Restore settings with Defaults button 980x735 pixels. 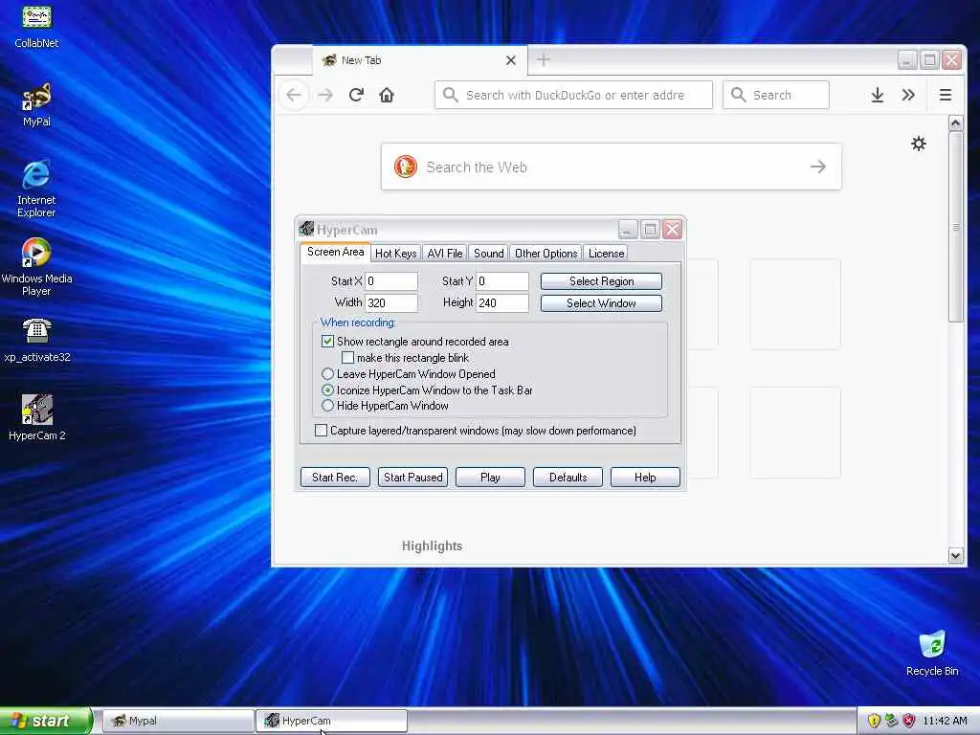[x=568, y=478]
